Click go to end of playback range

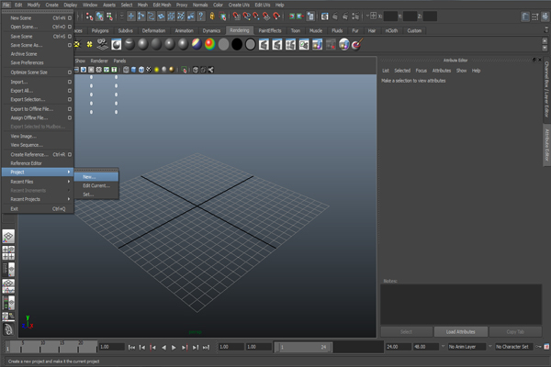pyautogui.click(x=207, y=348)
